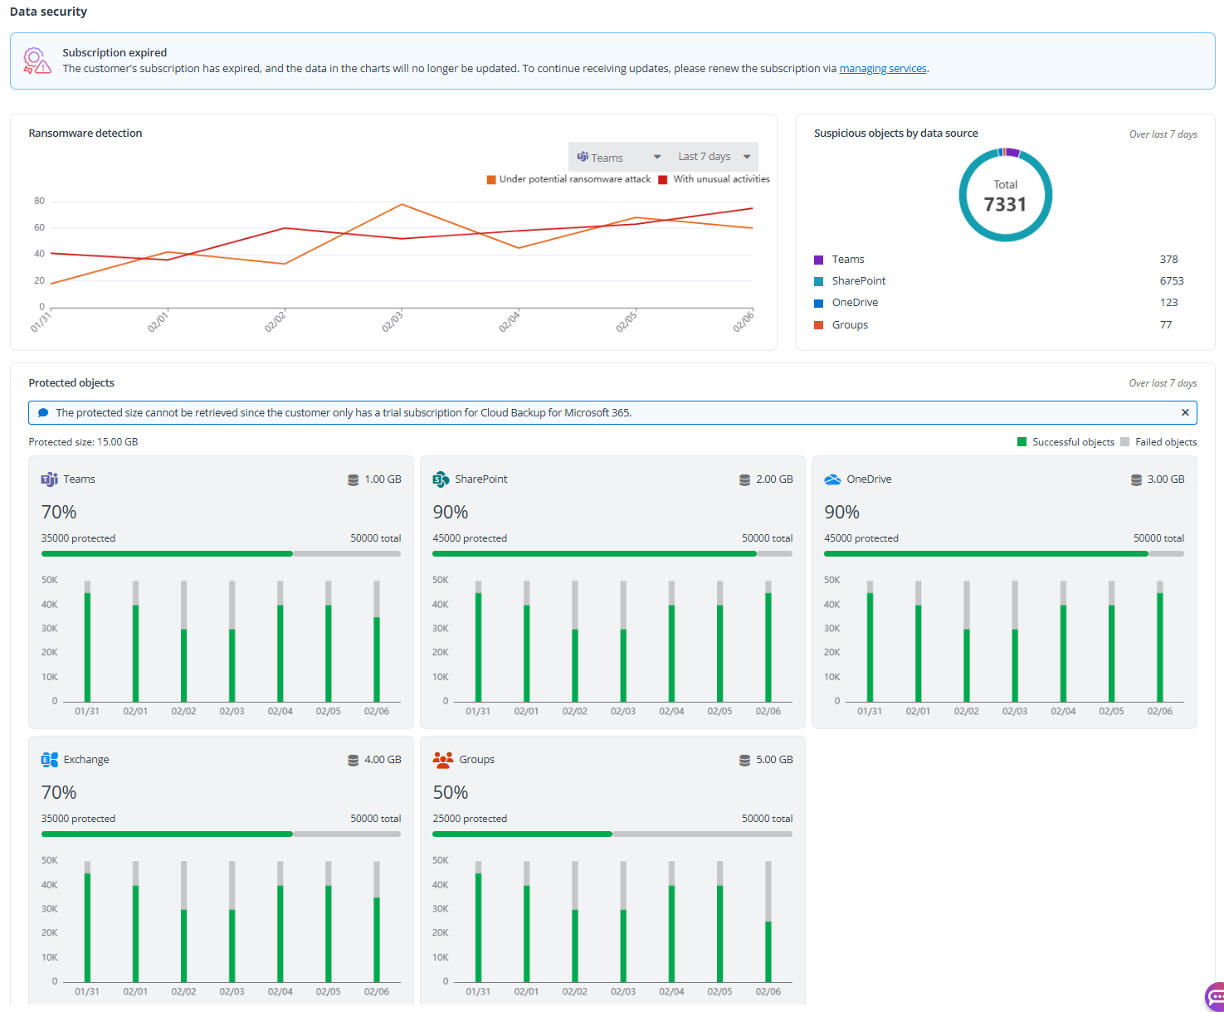Open the 'managing services' link

882,69
